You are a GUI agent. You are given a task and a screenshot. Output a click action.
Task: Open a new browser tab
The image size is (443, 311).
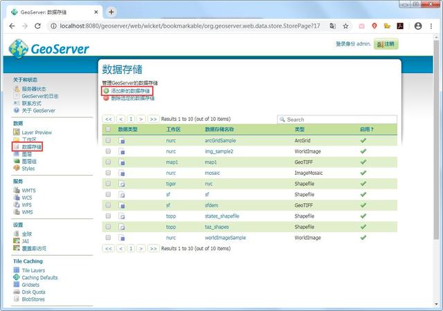coord(111,12)
